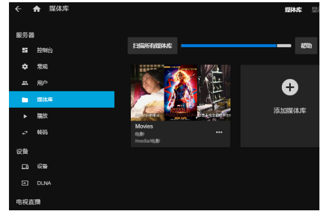The width and height of the screenshot is (334, 212).
Task: Open the 转码 arrows icon
Action: (x=25, y=132)
